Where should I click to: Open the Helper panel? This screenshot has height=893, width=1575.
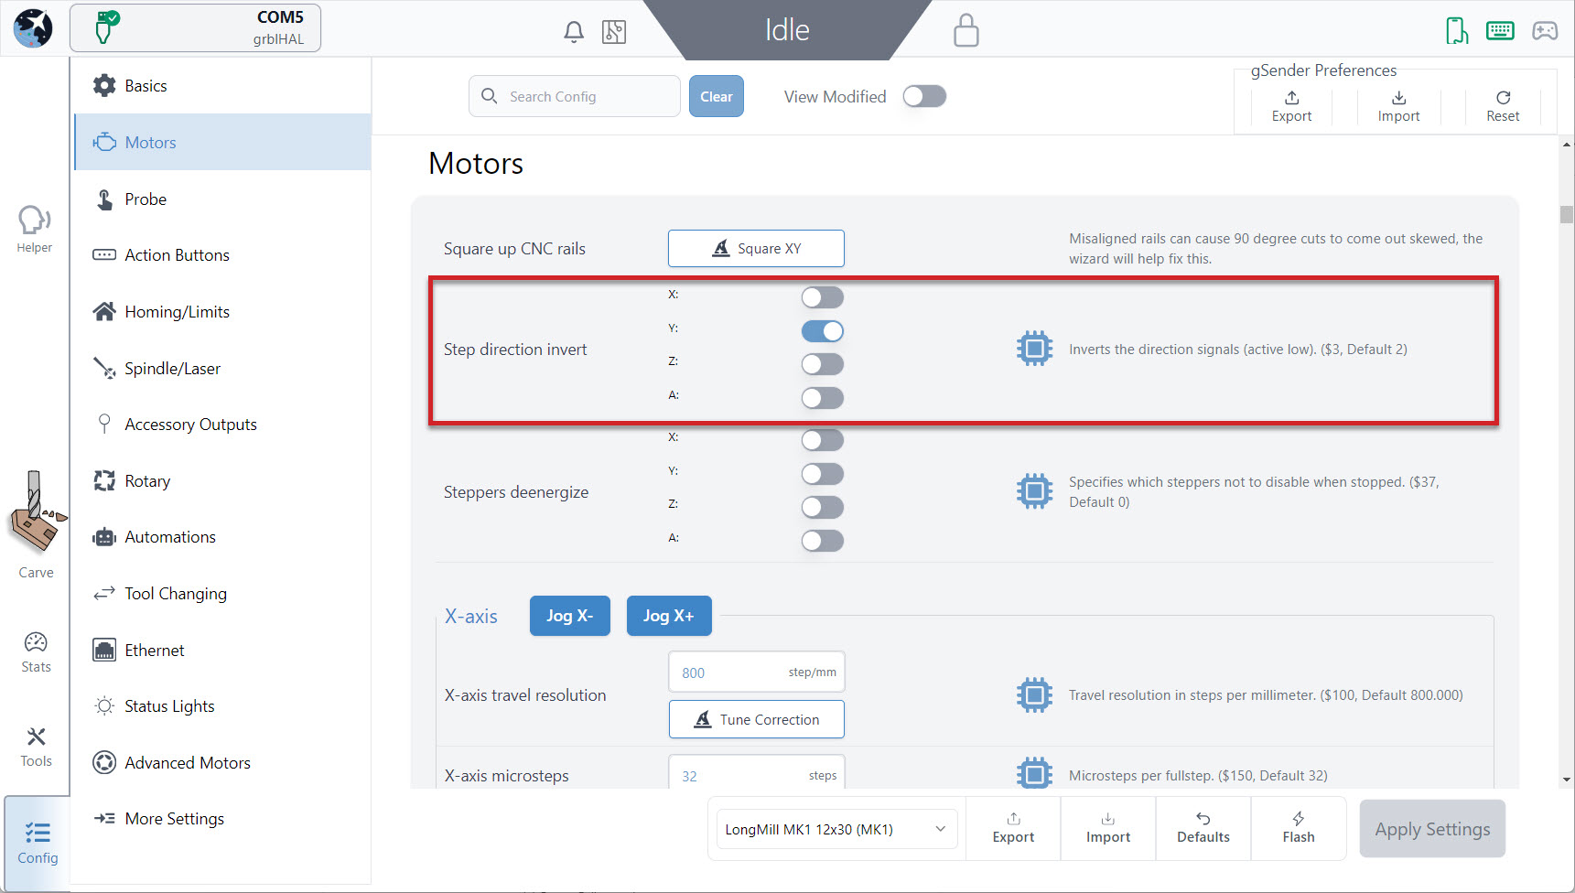[35, 229]
